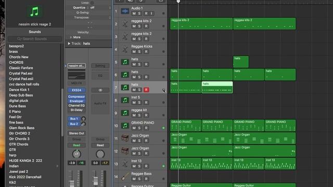Click the drum icon on track 3

125,36
